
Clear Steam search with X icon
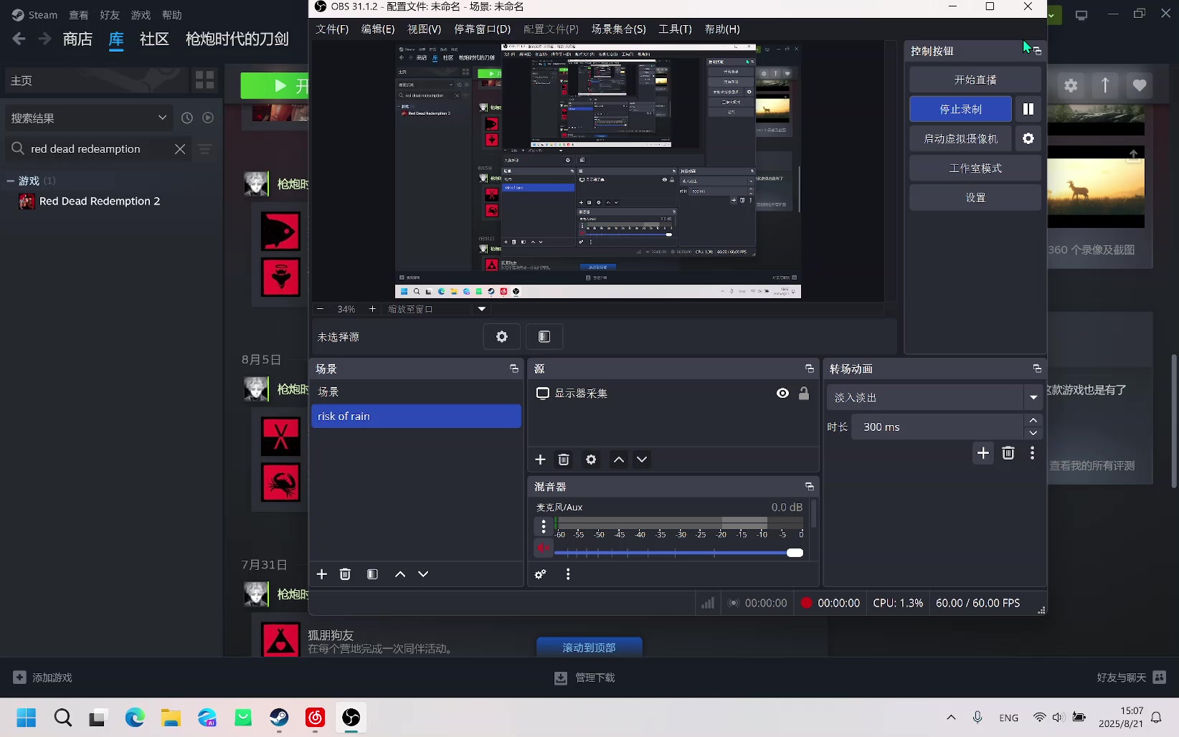click(x=180, y=148)
